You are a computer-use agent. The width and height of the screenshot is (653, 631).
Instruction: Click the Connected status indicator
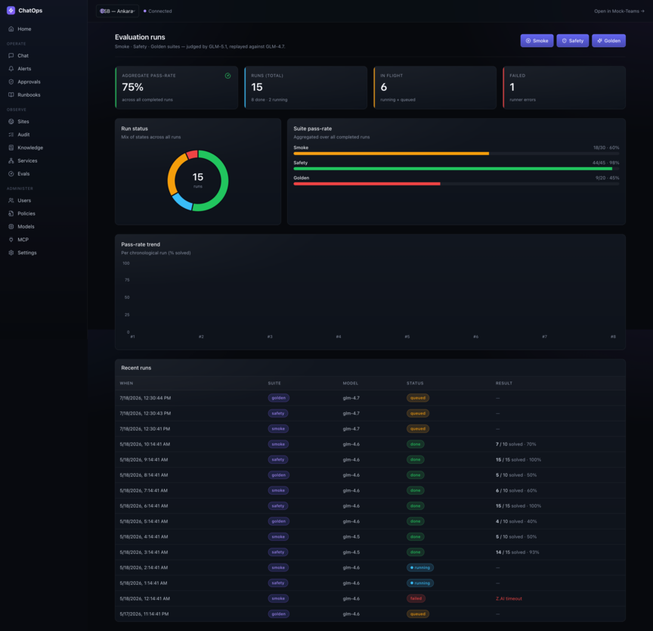click(x=157, y=11)
